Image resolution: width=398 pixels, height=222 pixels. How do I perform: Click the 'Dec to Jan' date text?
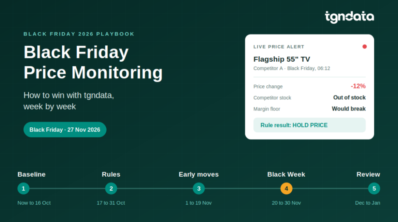click(x=368, y=203)
